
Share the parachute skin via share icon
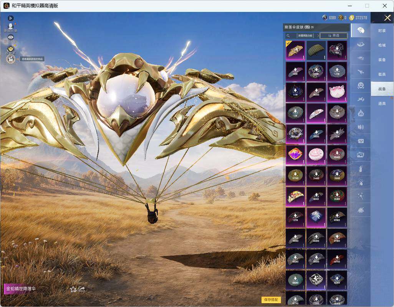(82, 289)
